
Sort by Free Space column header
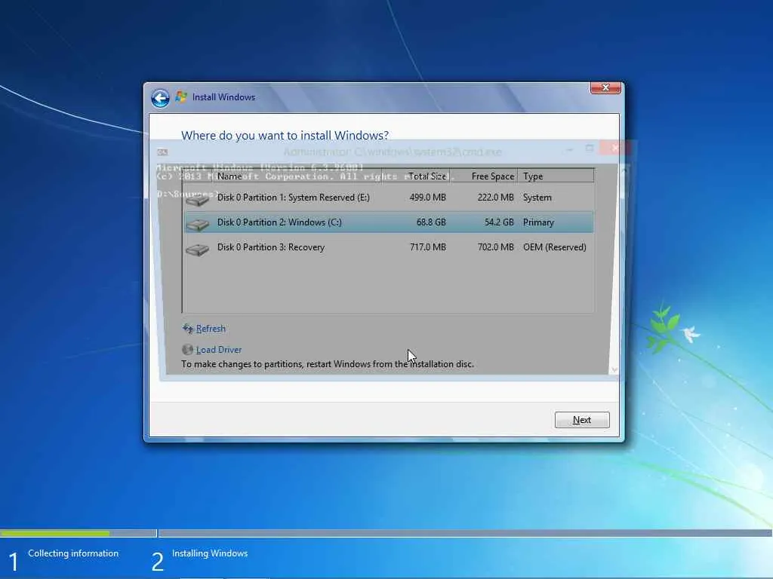tap(484, 176)
